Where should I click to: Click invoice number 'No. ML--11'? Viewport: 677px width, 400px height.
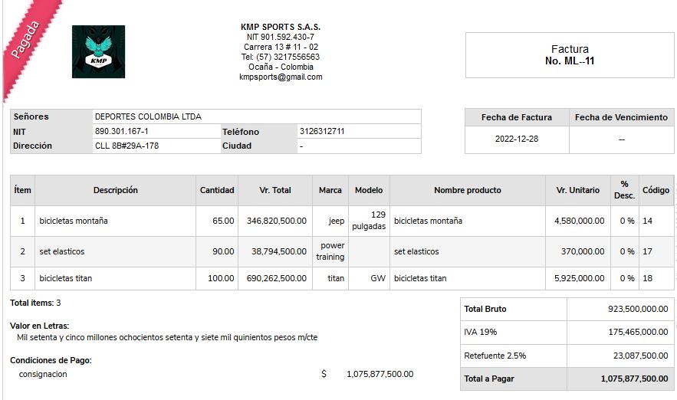point(570,61)
